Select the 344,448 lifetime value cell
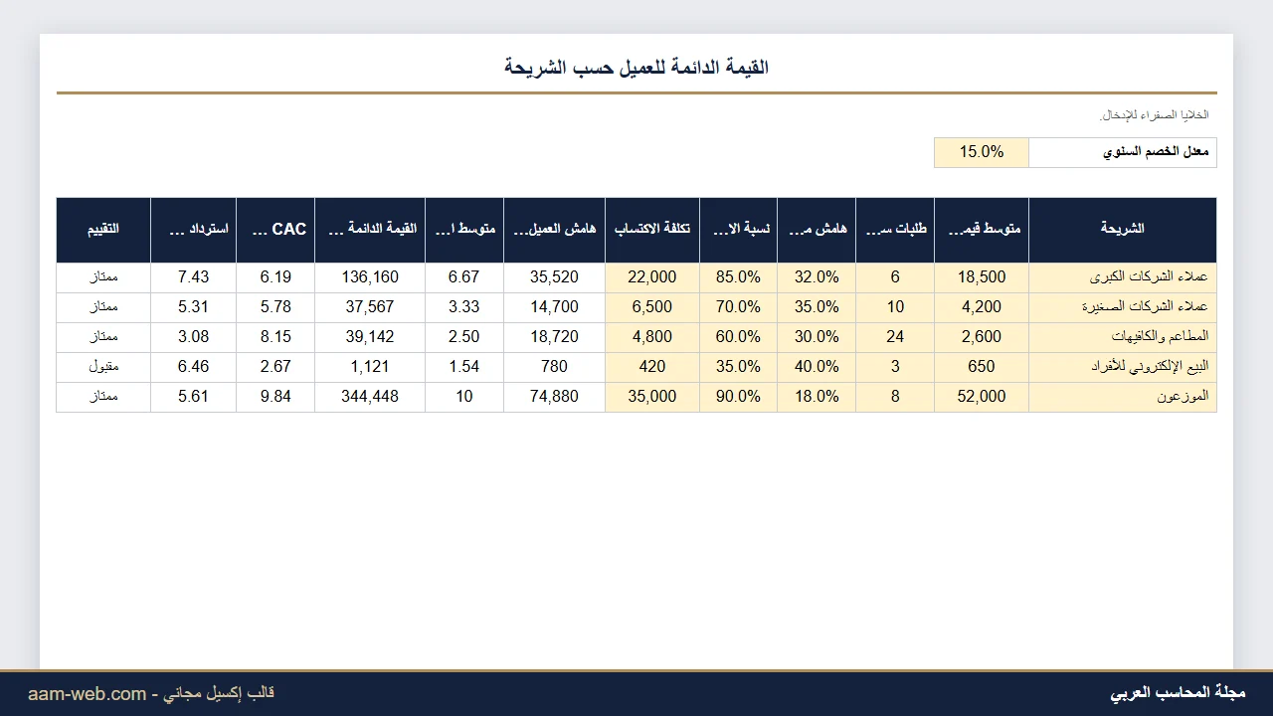The width and height of the screenshot is (1273, 716). [370, 397]
